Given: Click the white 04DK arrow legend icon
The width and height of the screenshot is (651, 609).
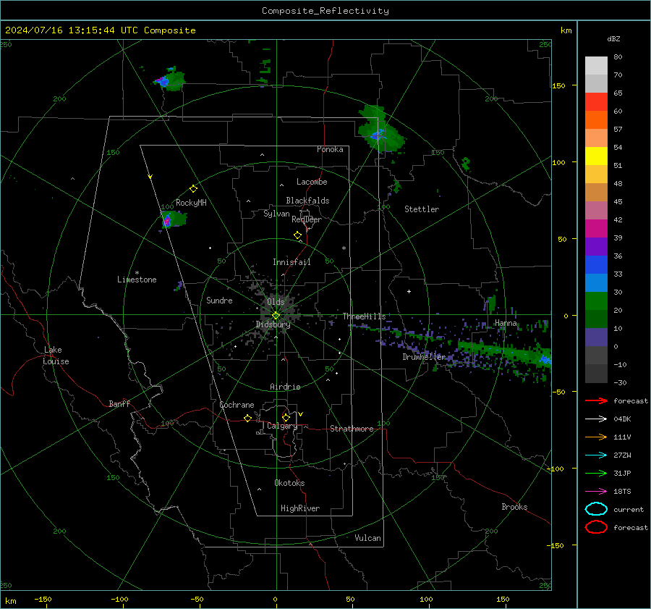Looking at the screenshot, I should pos(596,419).
